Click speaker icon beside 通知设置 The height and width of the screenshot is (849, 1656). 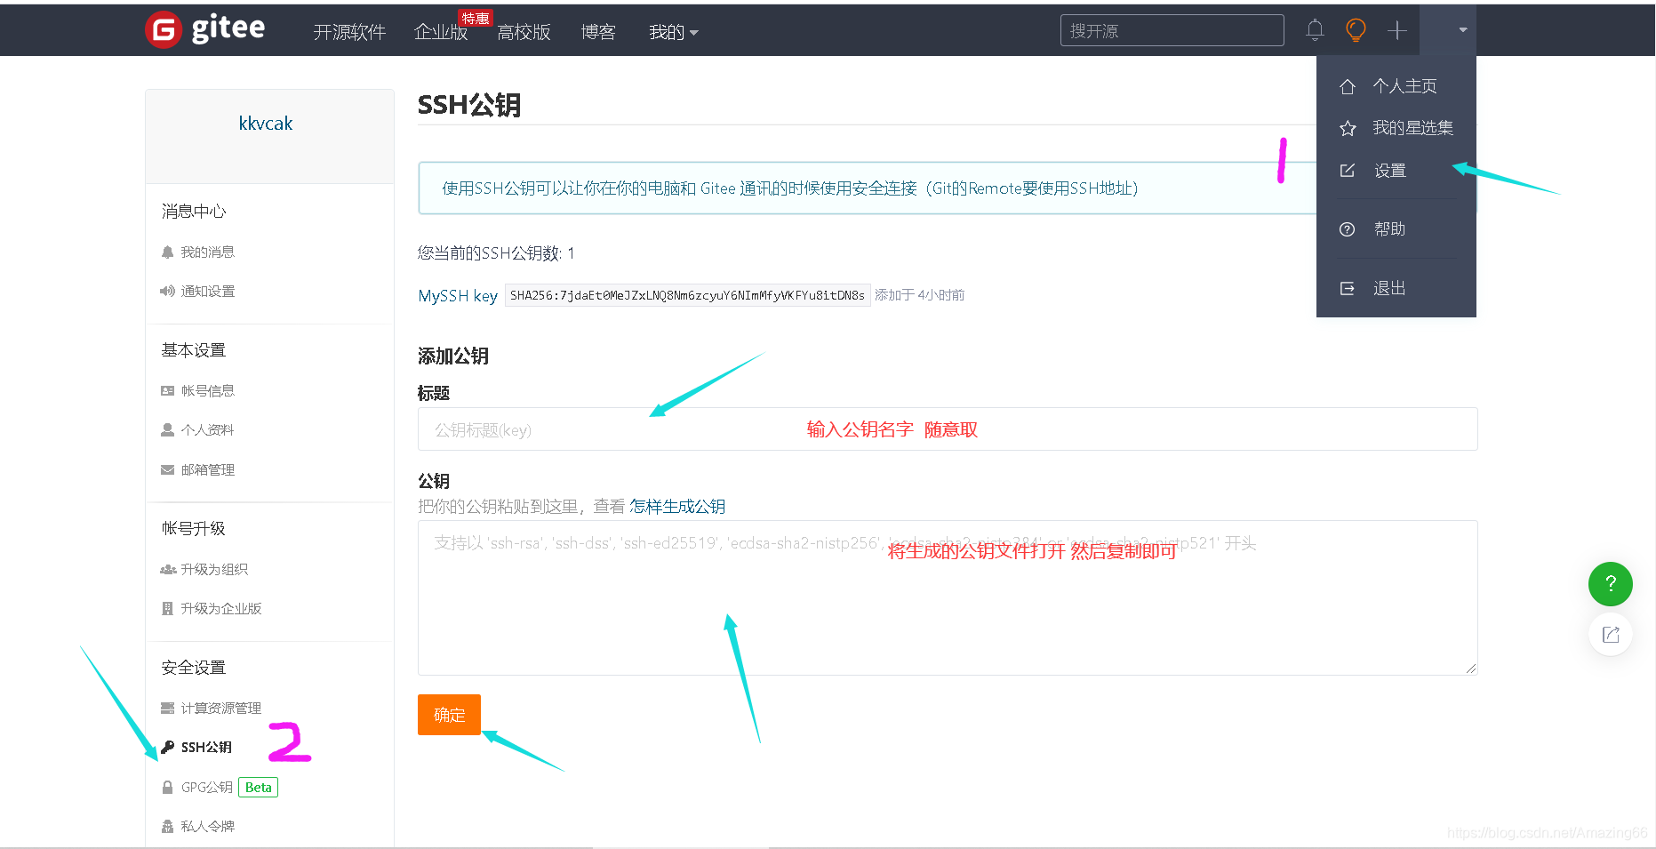167,292
